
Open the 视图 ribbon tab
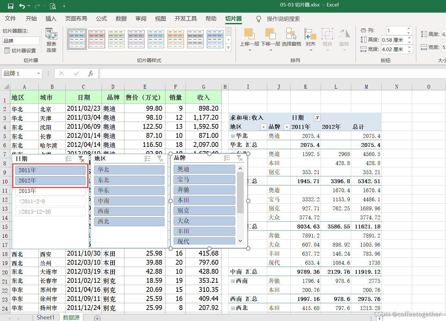(160, 19)
